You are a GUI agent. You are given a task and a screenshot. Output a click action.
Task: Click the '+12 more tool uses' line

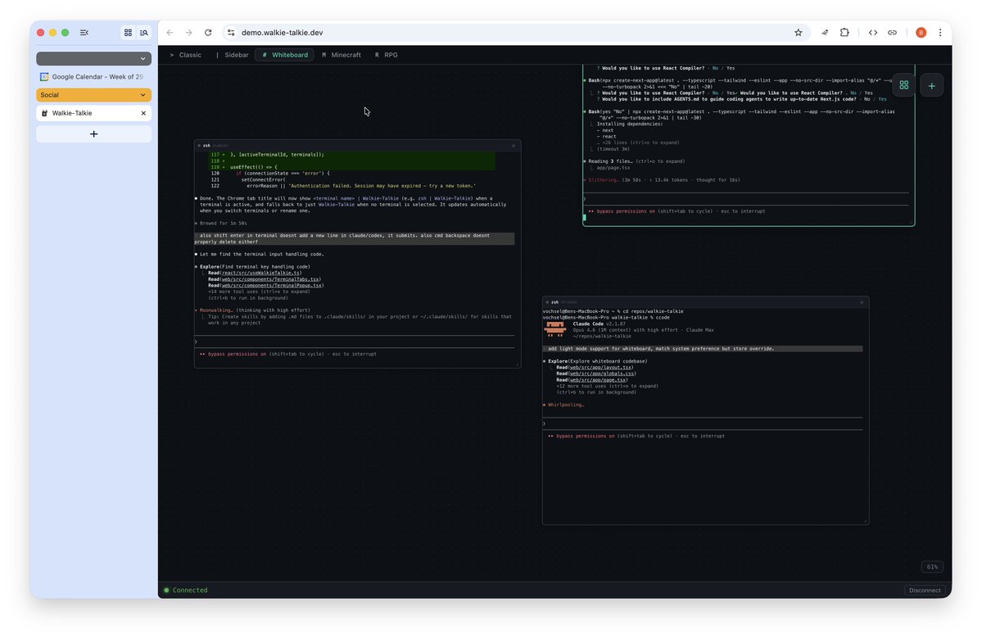point(608,387)
